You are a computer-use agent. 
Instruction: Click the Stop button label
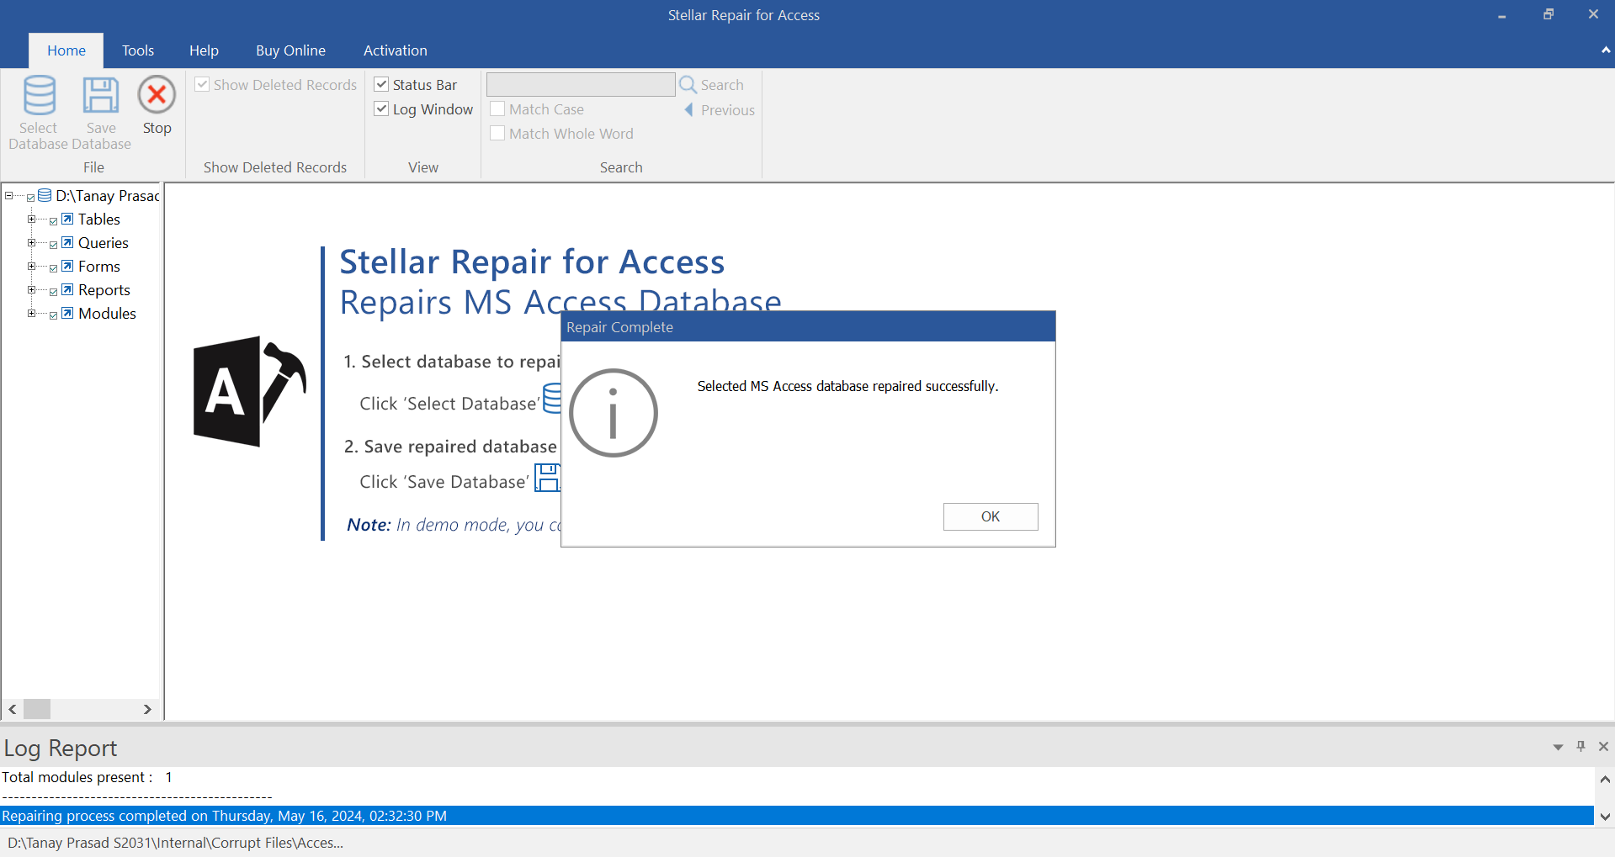[157, 128]
